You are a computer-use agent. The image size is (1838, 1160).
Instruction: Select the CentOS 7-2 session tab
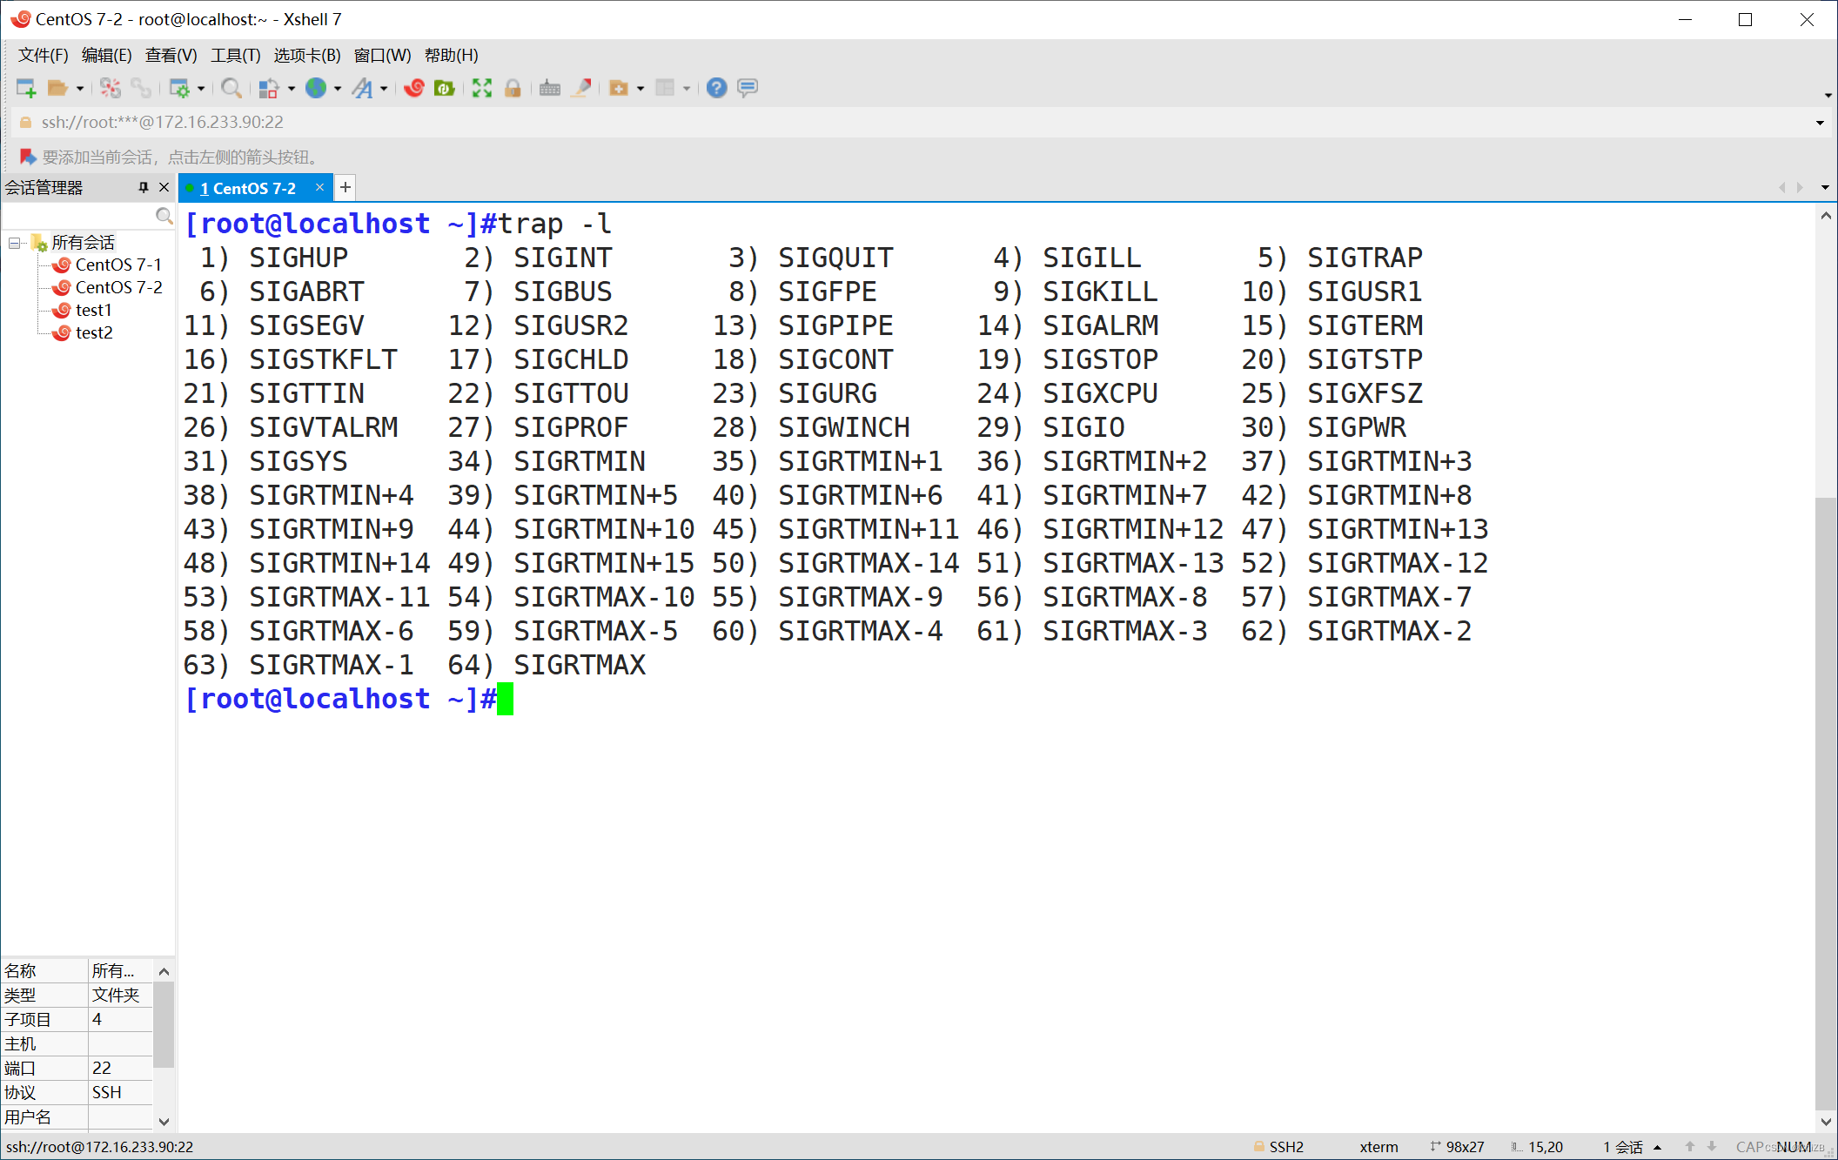click(x=248, y=188)
